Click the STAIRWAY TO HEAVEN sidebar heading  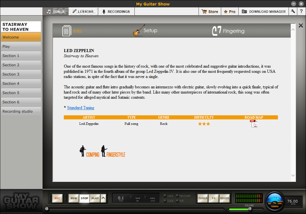coord(21,27)
